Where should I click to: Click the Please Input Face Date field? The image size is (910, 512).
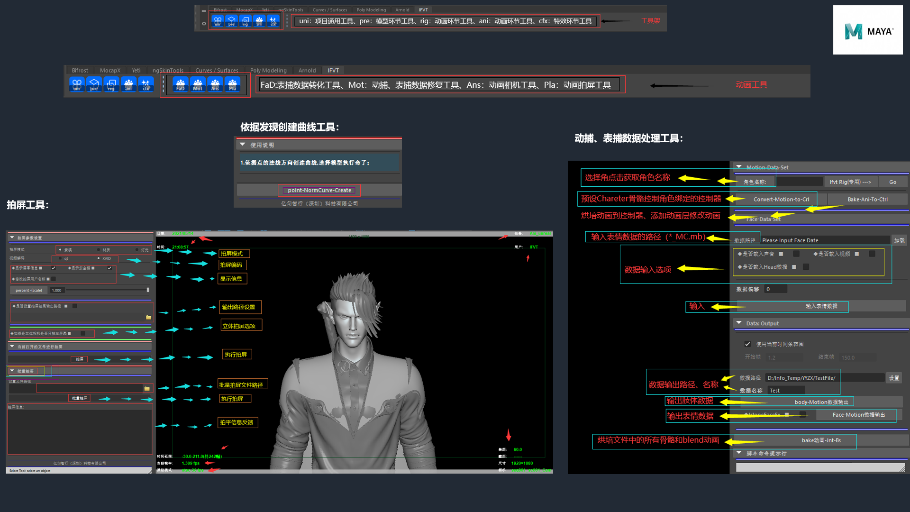pos(824,240)
